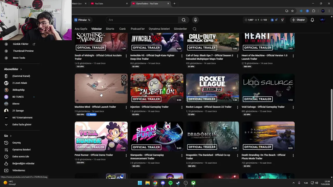Screen dimensions: 333x187
Task: Open the Chrome extensions puzzle icon
Action: (313, 11)
